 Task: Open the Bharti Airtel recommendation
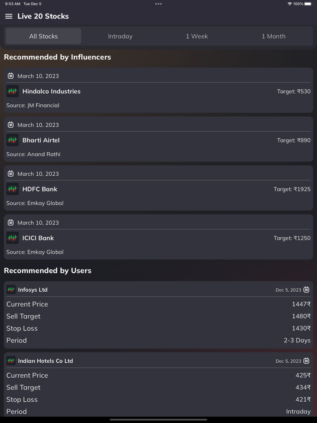coord(41,140)
